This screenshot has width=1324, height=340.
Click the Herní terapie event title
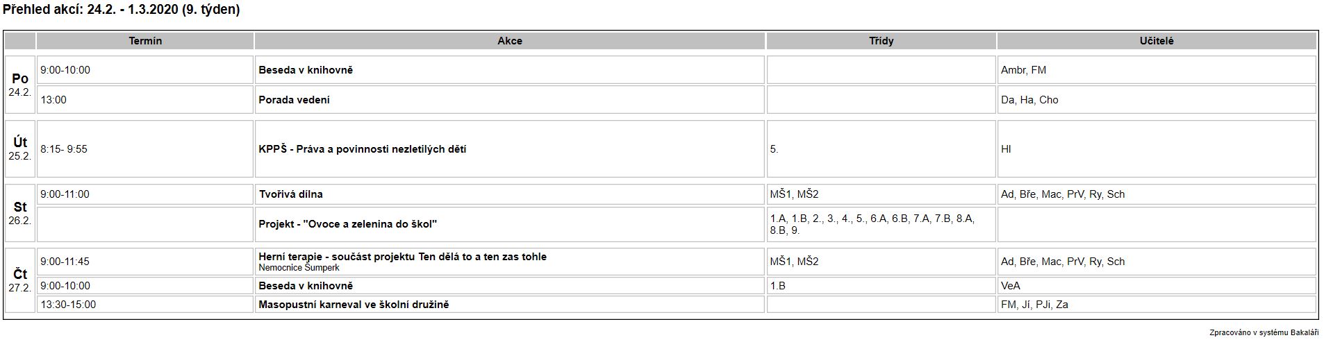402,257
